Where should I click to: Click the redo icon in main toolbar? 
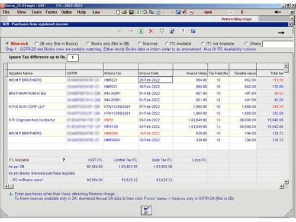tap(171, 12)
